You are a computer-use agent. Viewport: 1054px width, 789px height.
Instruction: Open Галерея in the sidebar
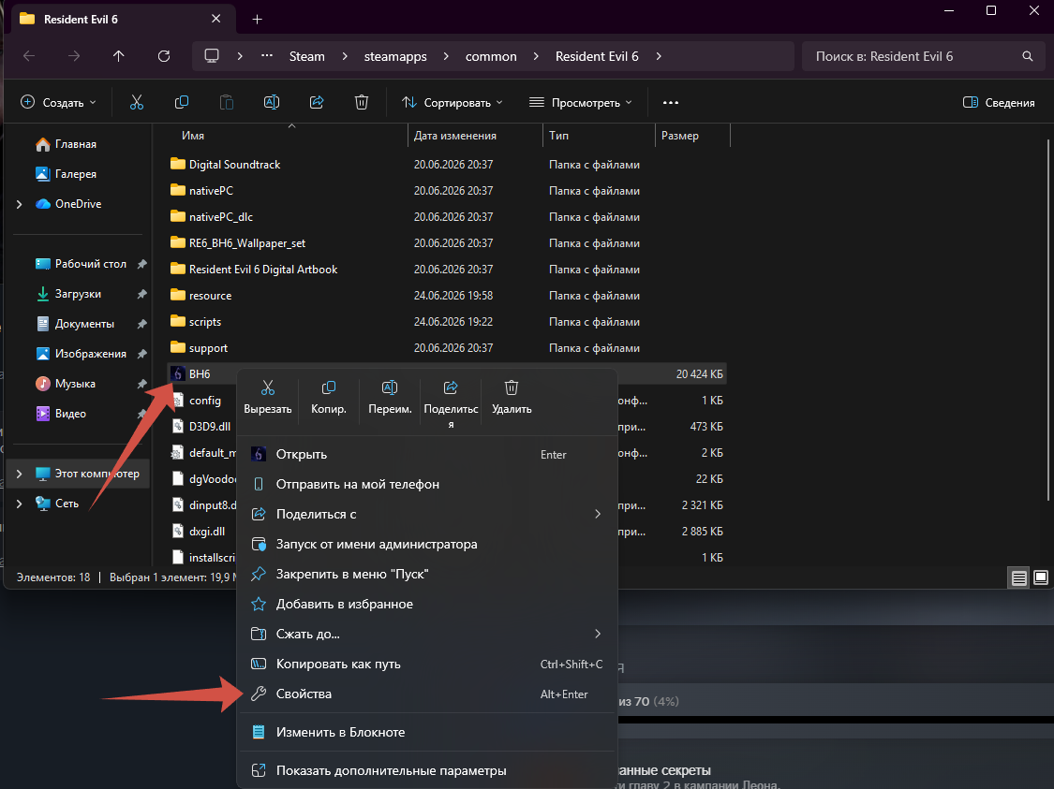coord(66,174)
